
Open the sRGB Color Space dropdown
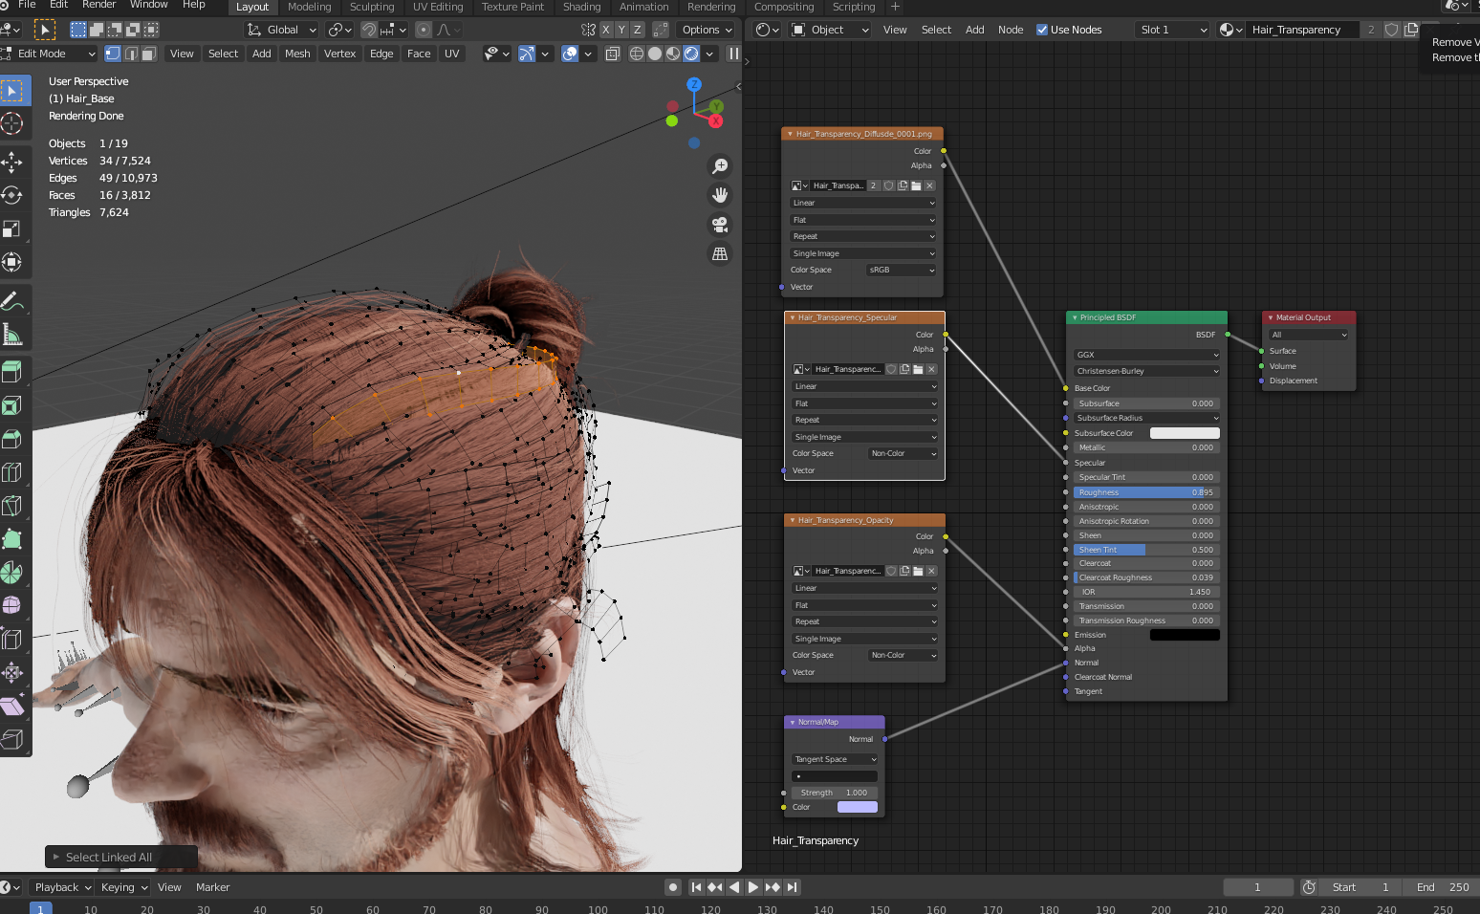click(x=902, y=271)
